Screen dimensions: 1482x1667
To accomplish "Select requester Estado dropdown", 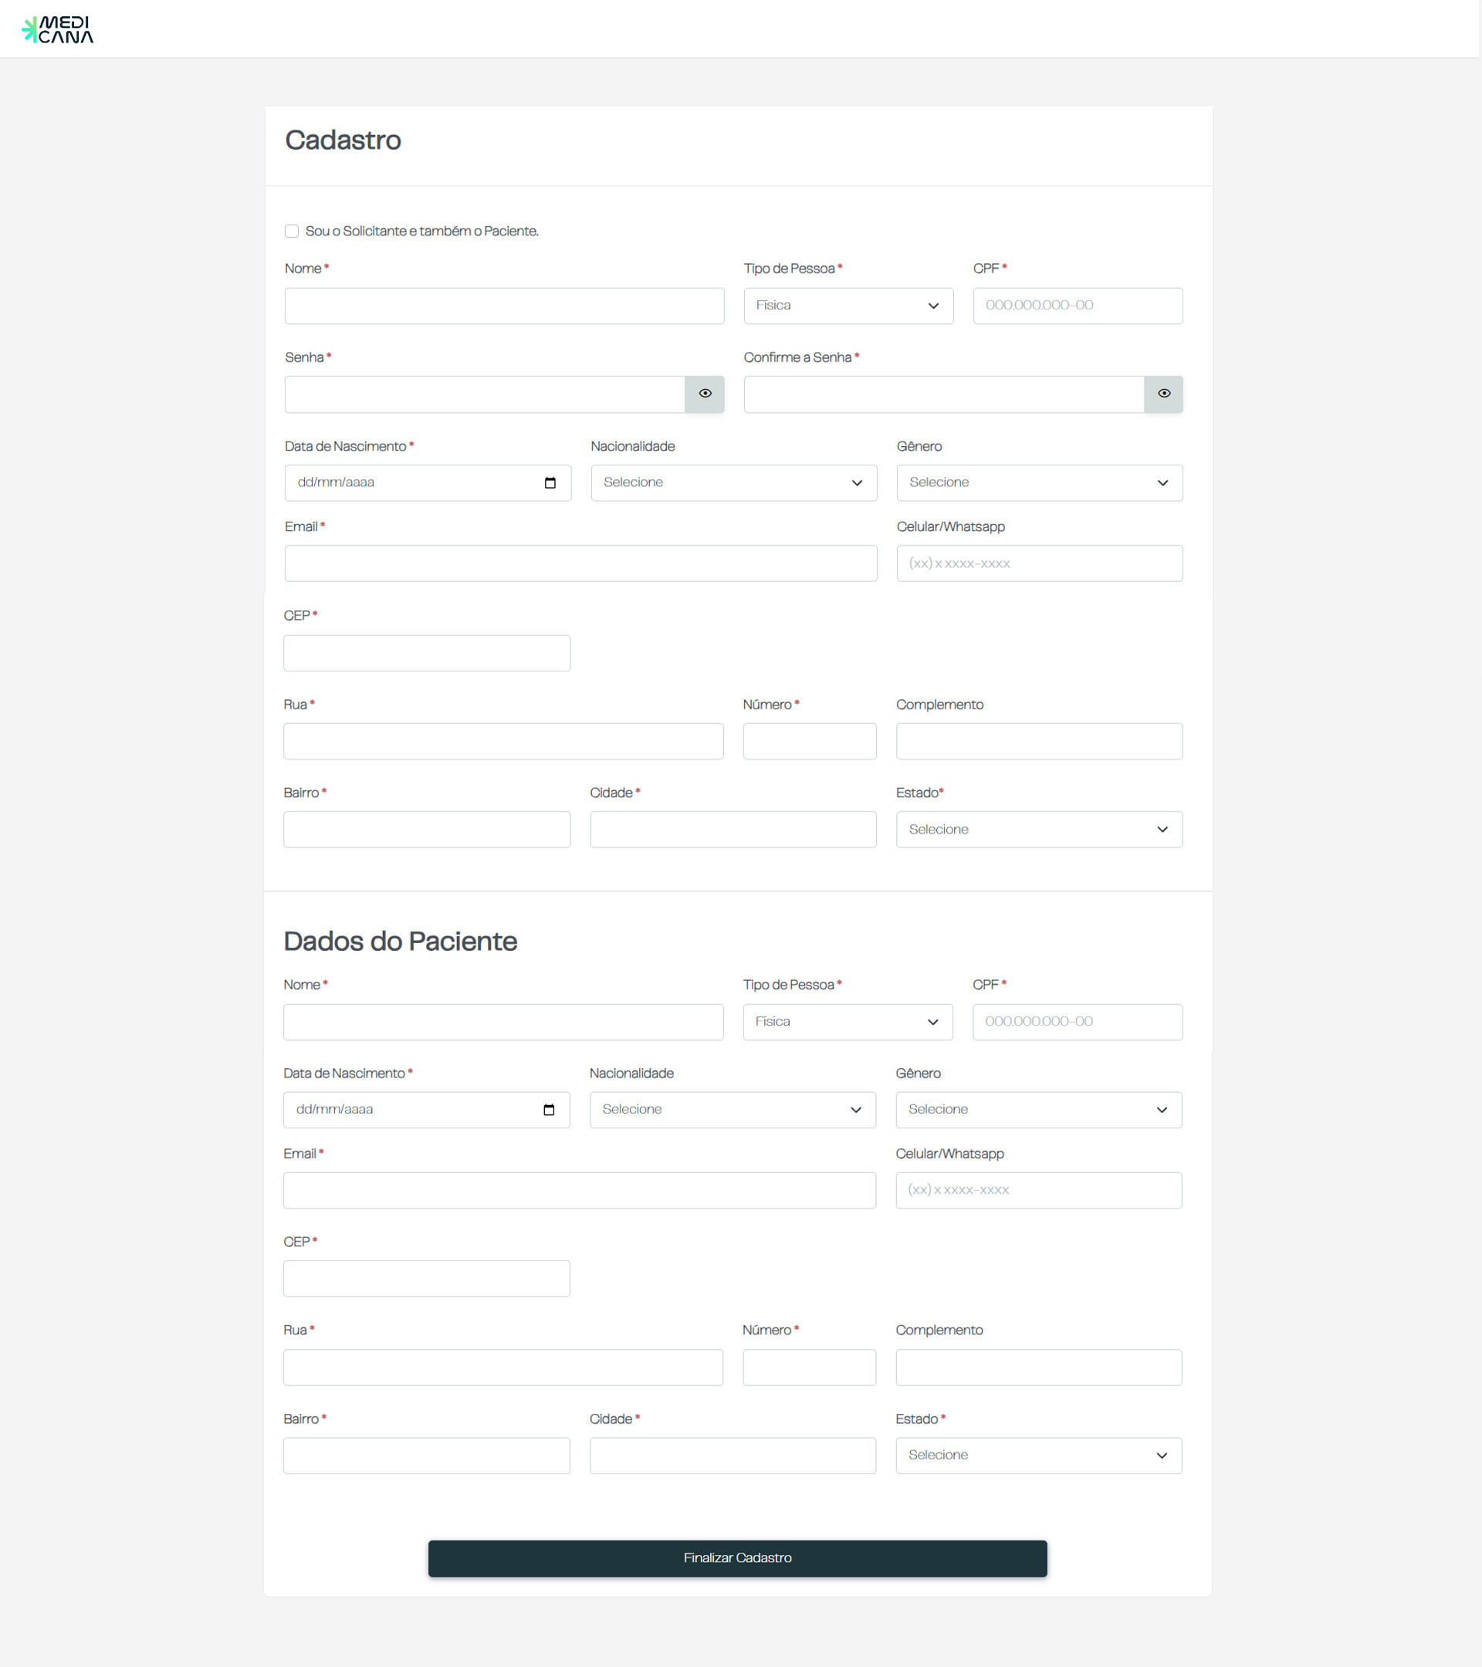I will tap(1039, 830).
